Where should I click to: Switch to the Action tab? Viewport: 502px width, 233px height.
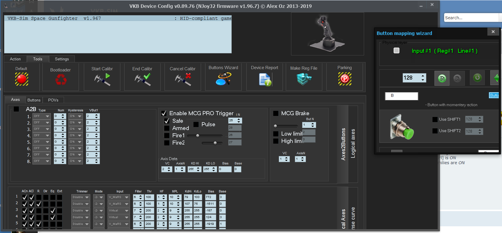[x=15, y=59]
